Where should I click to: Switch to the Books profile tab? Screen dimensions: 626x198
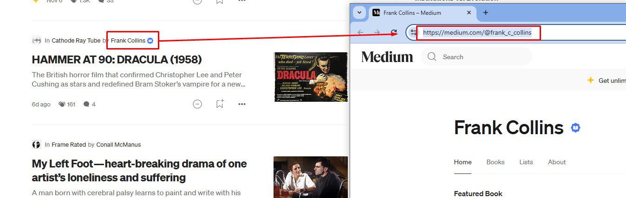coord(496,162)
